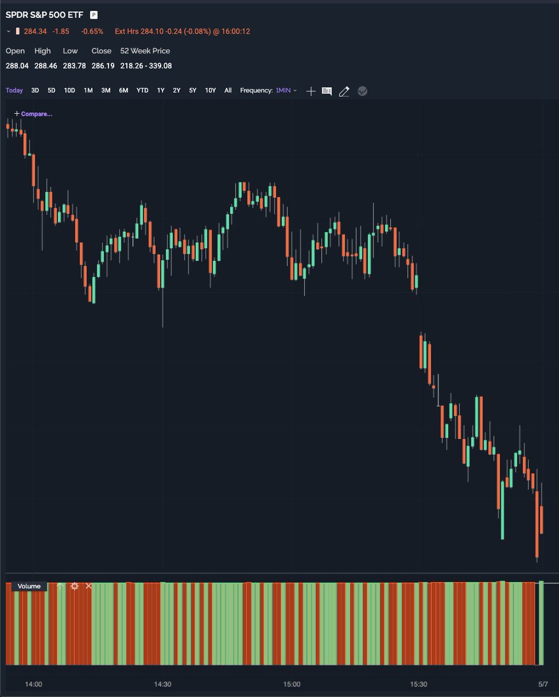Select the pencil drawing tool
The image size is (559, 697).
(344, 91)
